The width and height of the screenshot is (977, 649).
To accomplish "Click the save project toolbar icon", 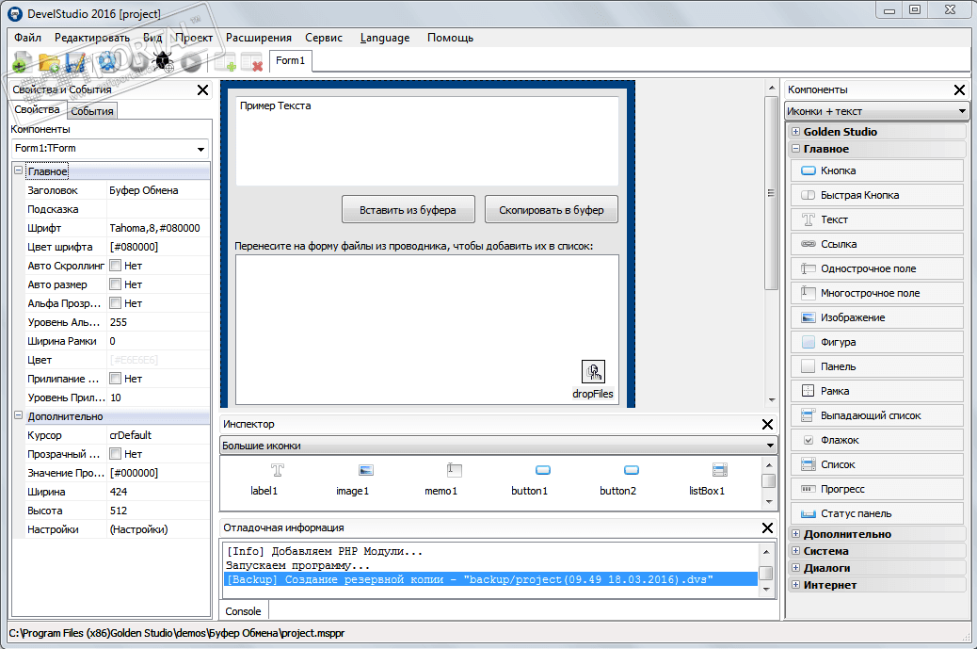I will (76, 62).
